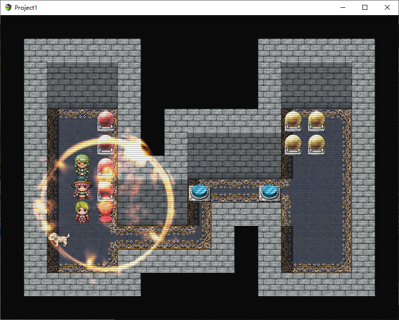The width and height of the screenshot is (399, 320).
Task: Select the top red crystal orb
Action: point(106,120)
